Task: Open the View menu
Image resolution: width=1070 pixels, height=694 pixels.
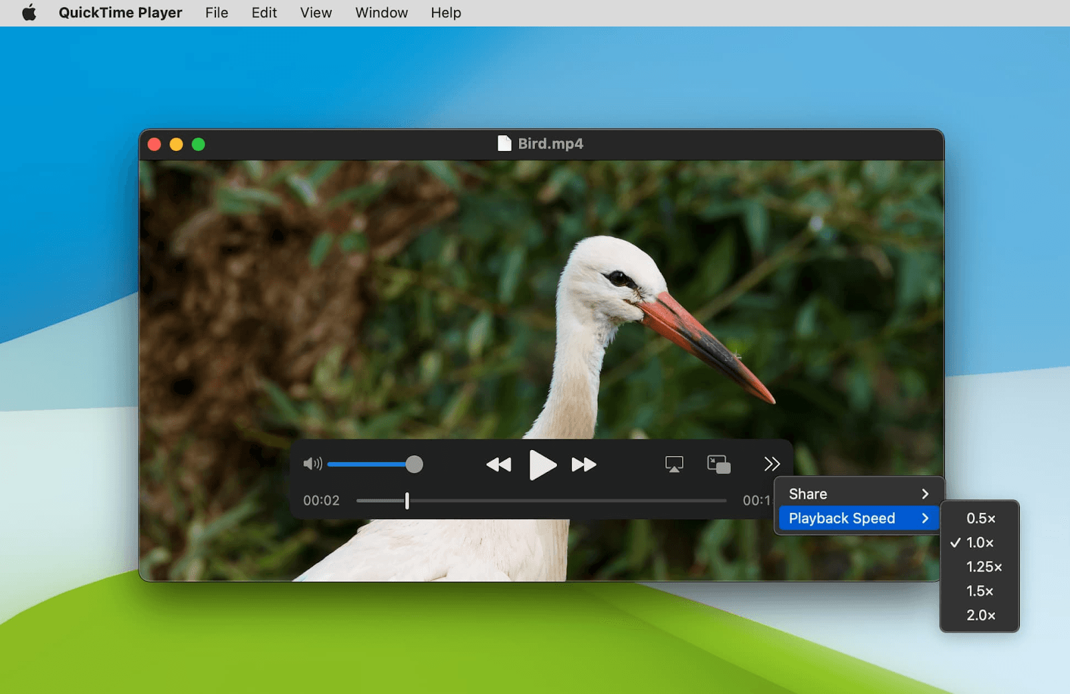Action: [315, 12]
